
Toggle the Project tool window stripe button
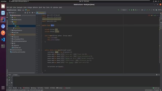coord(7,15)
